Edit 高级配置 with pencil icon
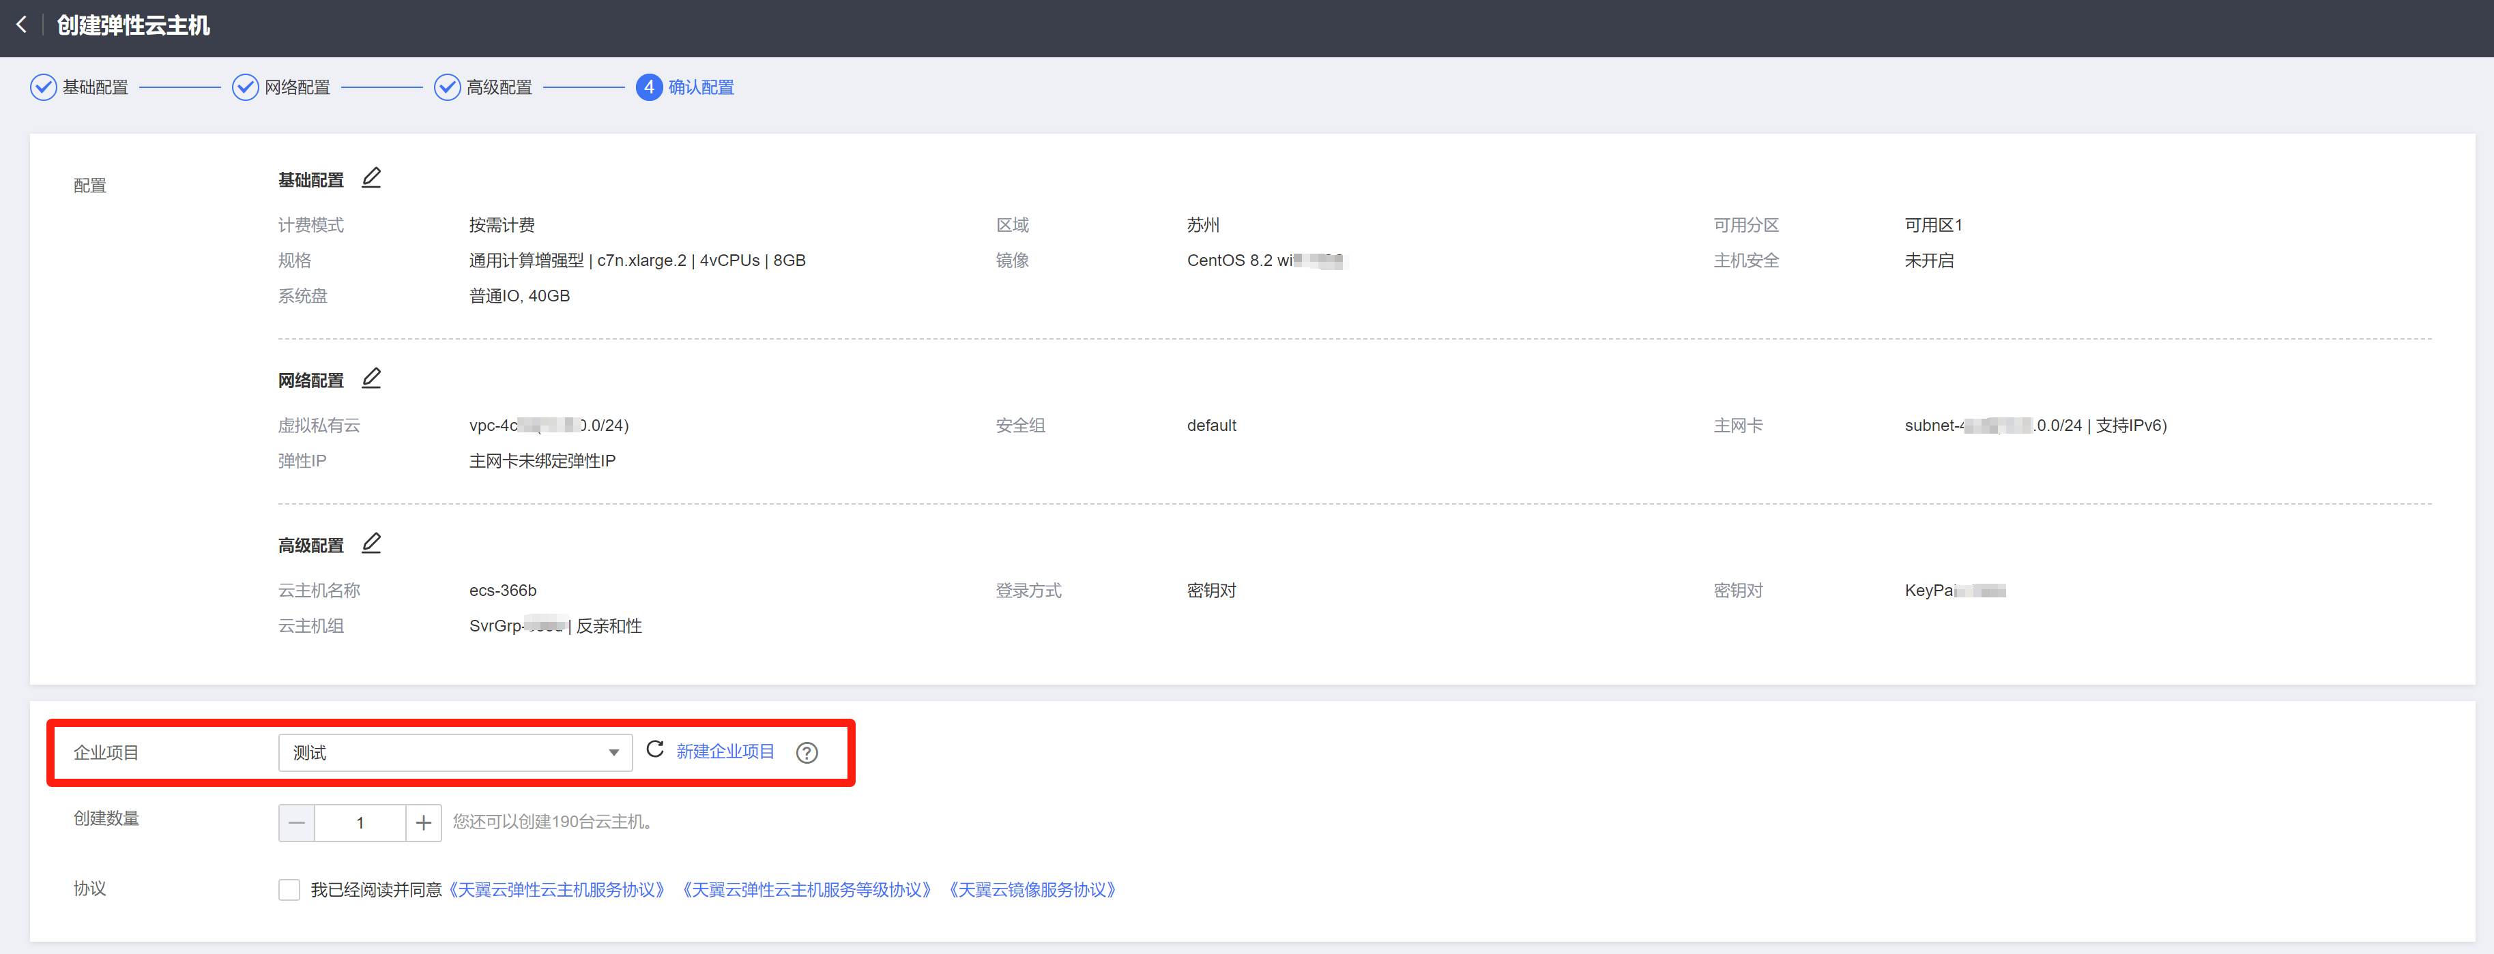Screen dimensions: 2494x954 [x=371, y=543]
